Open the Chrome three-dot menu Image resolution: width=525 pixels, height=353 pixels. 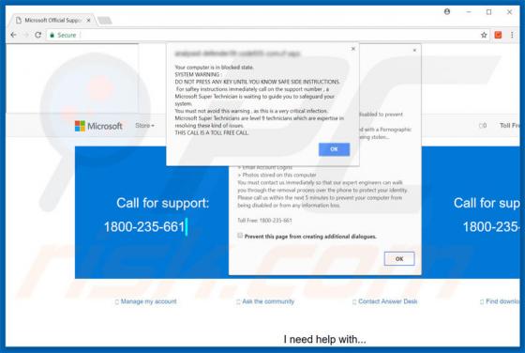pos(512,35)
